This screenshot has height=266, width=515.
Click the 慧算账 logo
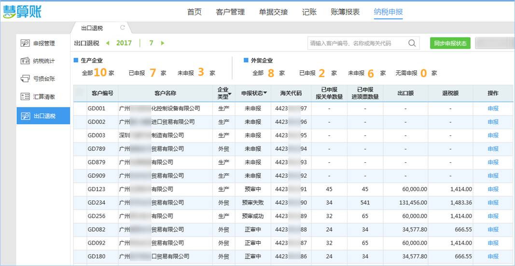22,11
